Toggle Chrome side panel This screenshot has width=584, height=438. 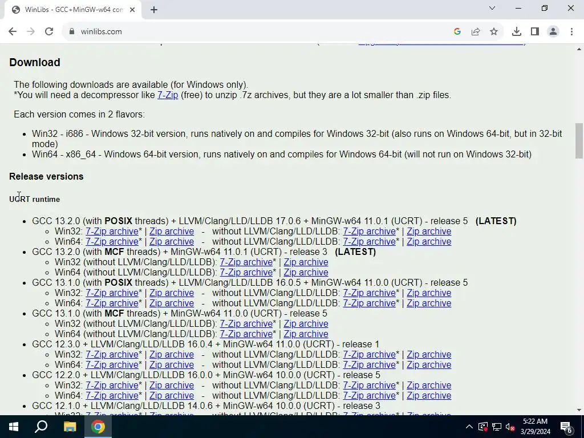click(535, 32)
